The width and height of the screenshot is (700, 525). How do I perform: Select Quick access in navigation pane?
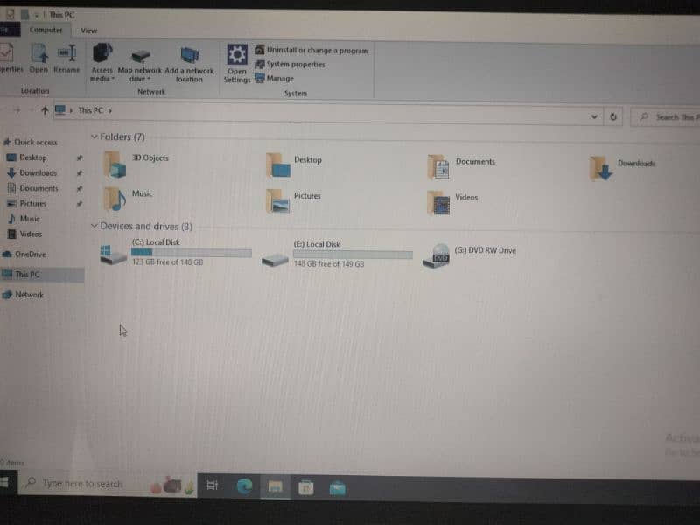click(x=31, y=142)
